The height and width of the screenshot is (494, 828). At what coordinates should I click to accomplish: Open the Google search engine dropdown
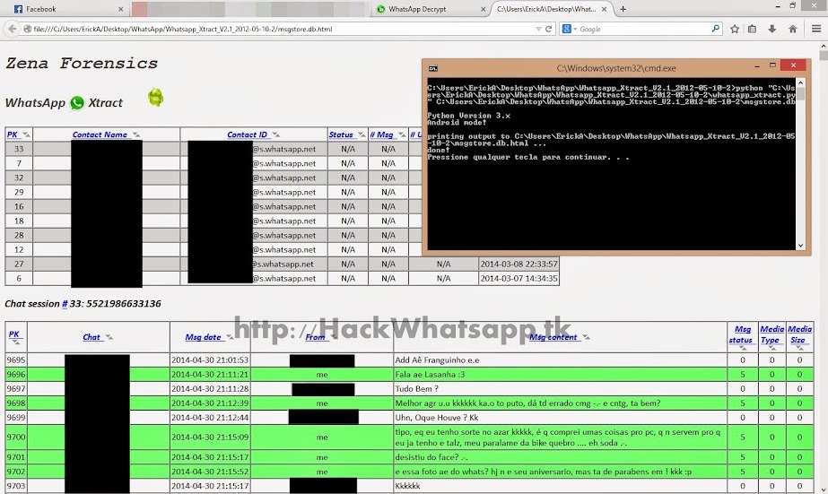[x=570, y=29]
